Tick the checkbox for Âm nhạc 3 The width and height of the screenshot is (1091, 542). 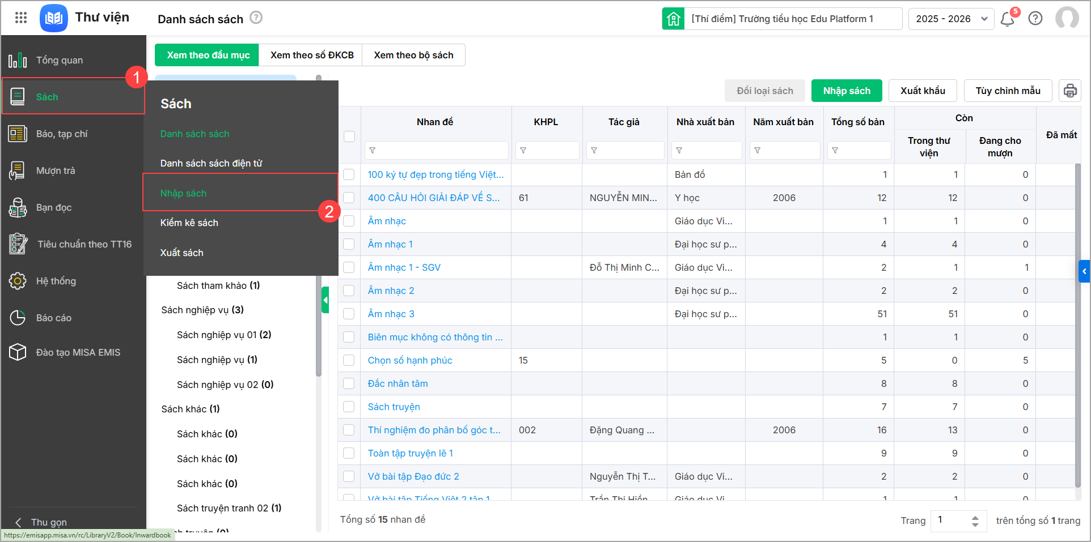349,314
